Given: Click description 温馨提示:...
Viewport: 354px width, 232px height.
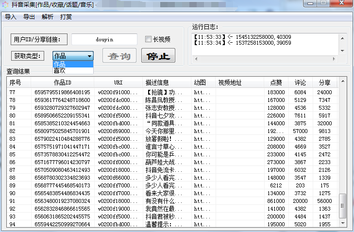Looking at the screenshot, I should click(164, 224).
